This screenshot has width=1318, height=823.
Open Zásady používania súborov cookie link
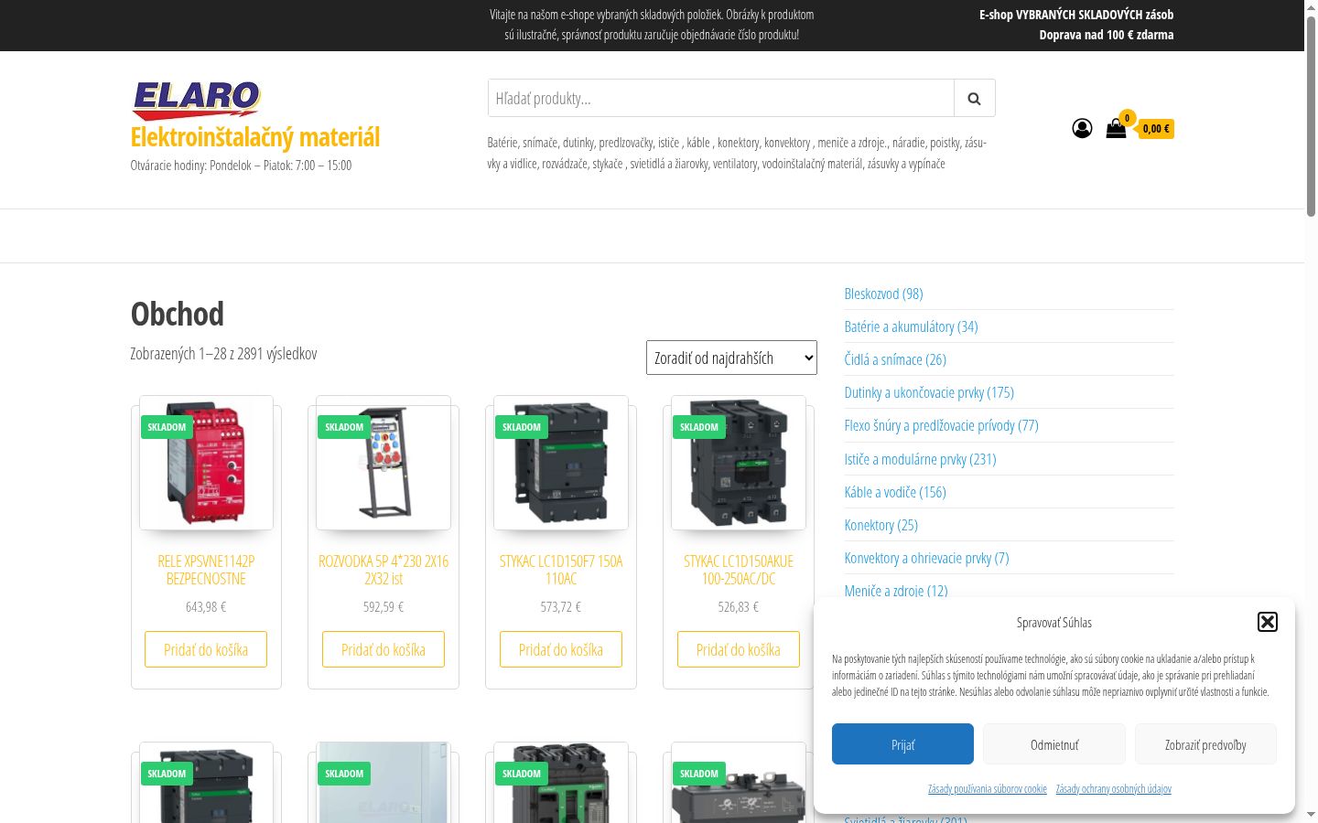click(988, 788)
